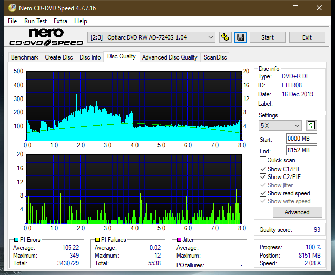Toggle the Show jitter checkbox
The image size is (335, 275).
[263, 185]
